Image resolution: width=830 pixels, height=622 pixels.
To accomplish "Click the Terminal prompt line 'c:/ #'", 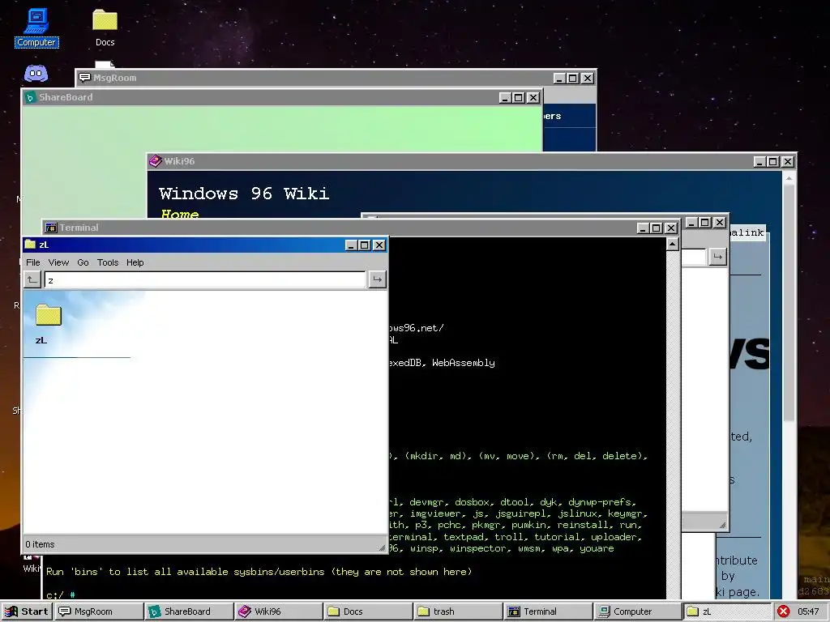I will (60, 595).
